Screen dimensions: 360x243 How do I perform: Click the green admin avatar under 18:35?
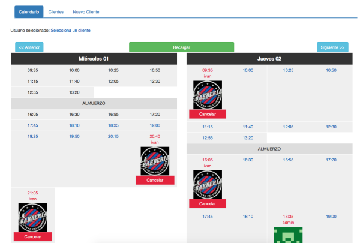[288, 235]
